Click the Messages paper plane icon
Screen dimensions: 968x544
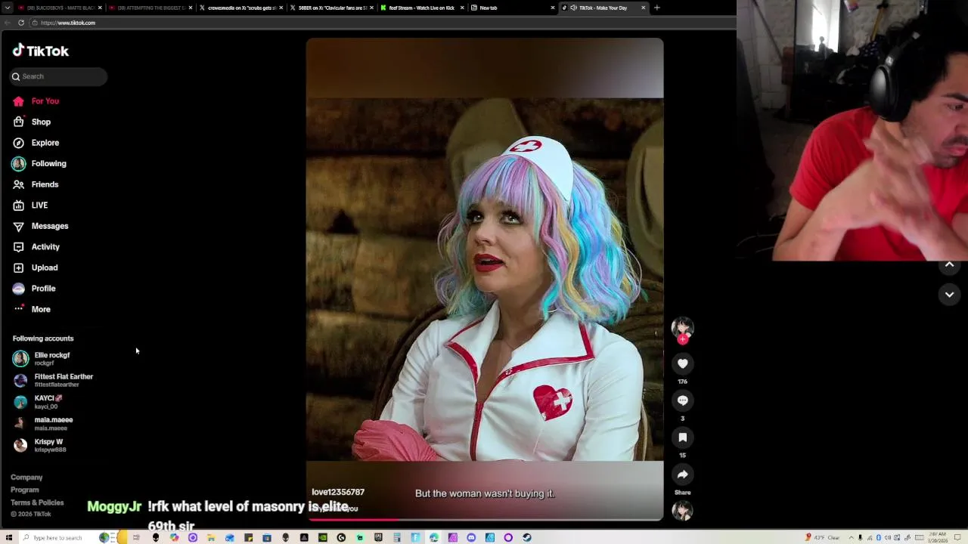point(19,226)
